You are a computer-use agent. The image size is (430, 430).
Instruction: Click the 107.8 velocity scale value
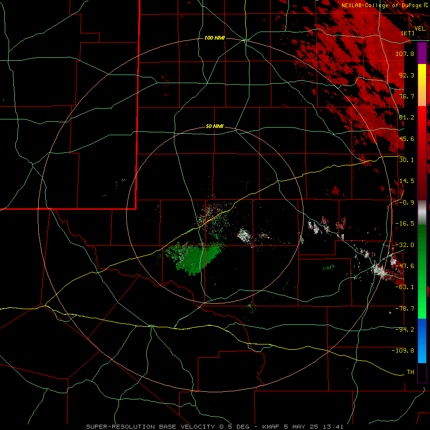405,54
